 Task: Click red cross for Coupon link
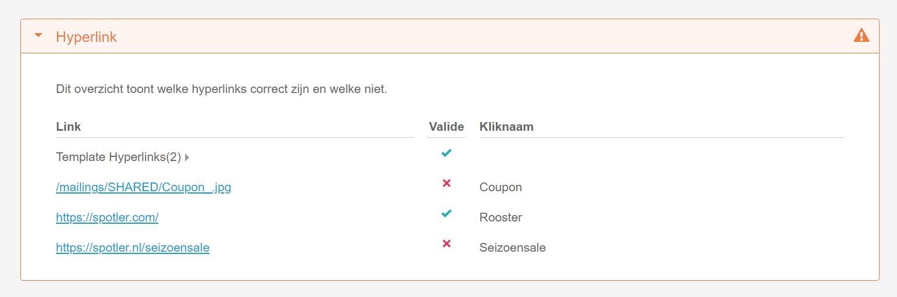[446, 183]
